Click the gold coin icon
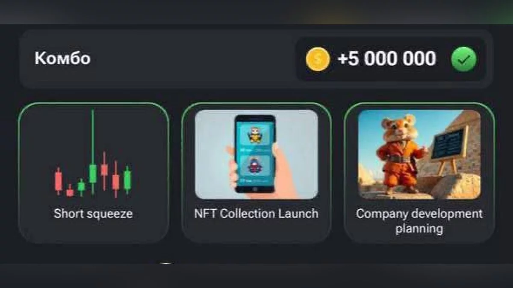This screenshot has height=288, width=513. [x=318, y=59]
